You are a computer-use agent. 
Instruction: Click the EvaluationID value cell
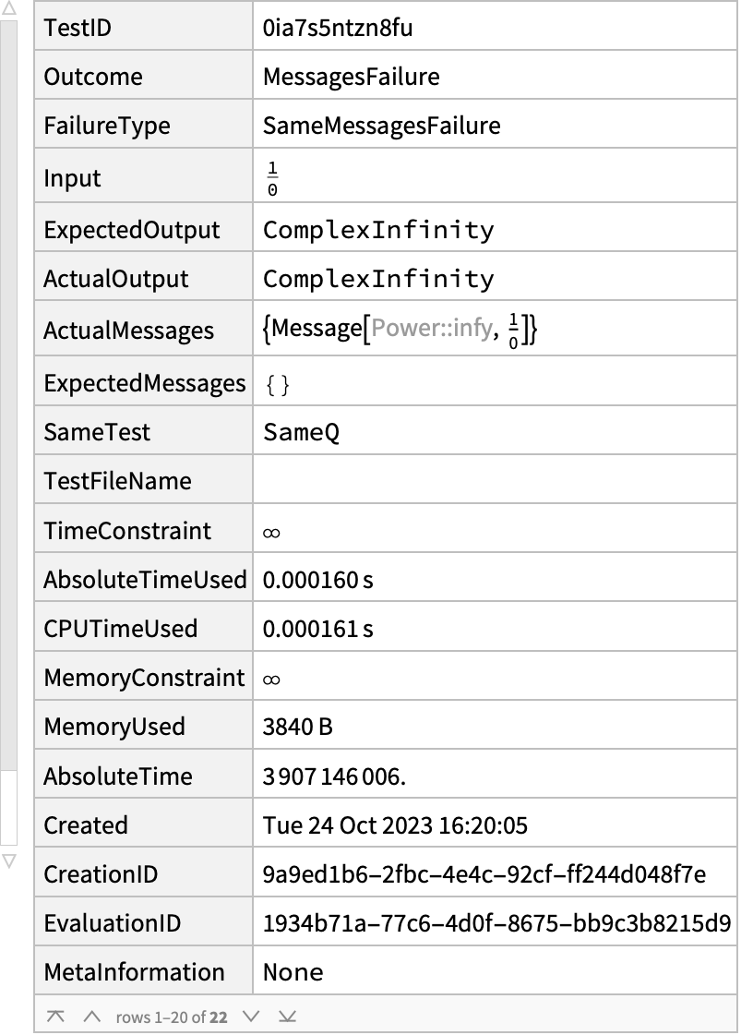[x=495, y=922]
